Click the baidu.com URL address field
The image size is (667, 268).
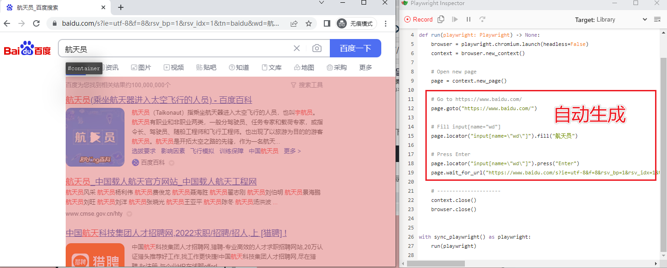[170, 23]
